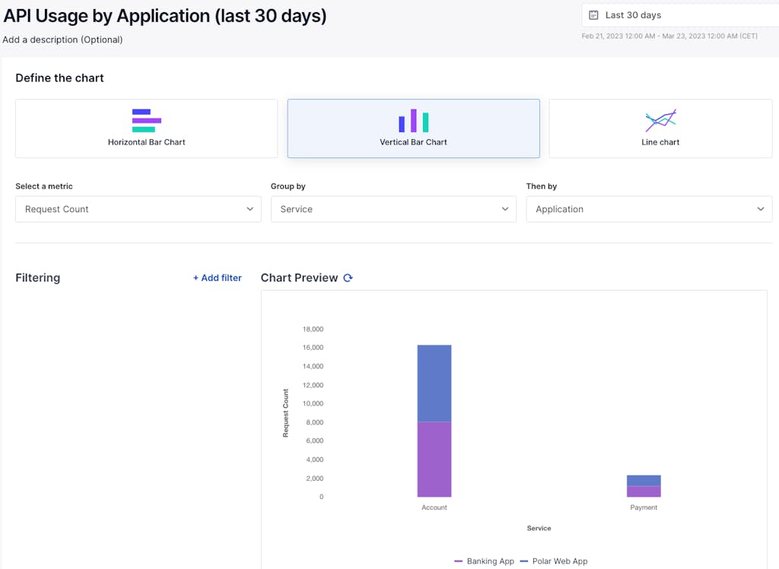Expand the Group by Service dropdown
Image resolution: width=779 pixels, height=569 pixels.
(393, 209)
